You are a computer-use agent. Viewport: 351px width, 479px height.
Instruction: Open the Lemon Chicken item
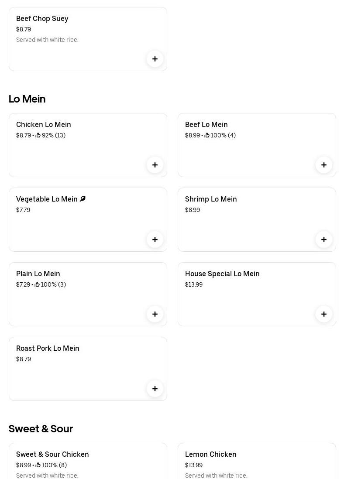point(211,455)
